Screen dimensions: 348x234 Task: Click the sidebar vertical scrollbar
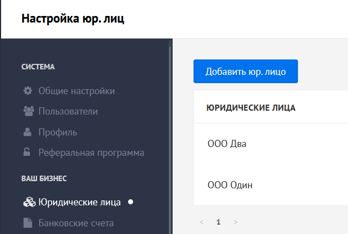coord(170,140)
